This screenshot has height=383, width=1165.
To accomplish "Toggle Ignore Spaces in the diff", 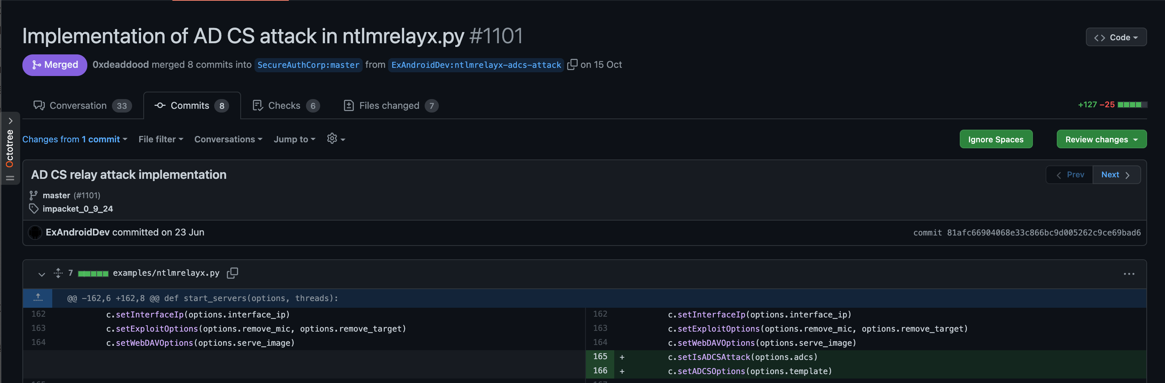I will point(996,139).
